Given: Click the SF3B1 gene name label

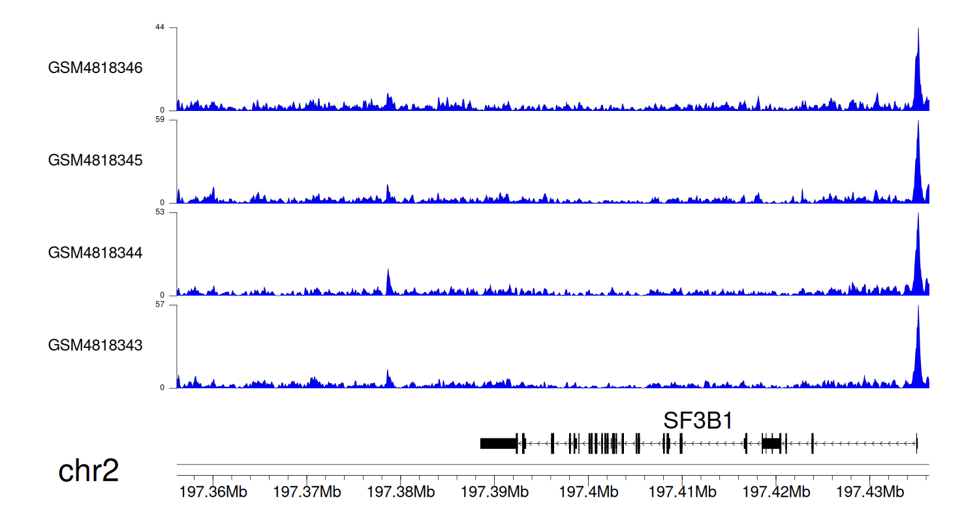Looking at the screenshot, I should pyautogui.click(x=698, y=421).
